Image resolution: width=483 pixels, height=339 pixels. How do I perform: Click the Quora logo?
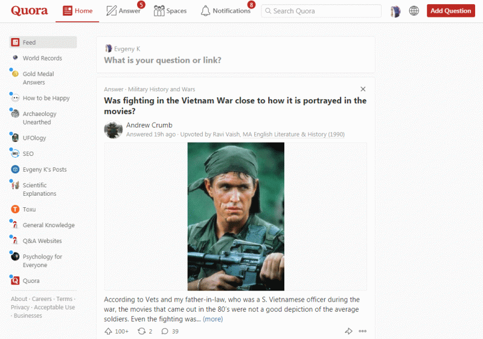(x=29, y=11)
